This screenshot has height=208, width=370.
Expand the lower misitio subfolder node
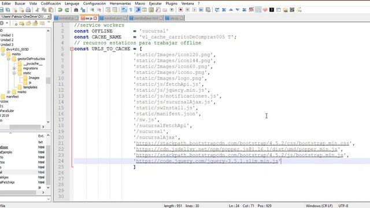click(x=9, y=92)
